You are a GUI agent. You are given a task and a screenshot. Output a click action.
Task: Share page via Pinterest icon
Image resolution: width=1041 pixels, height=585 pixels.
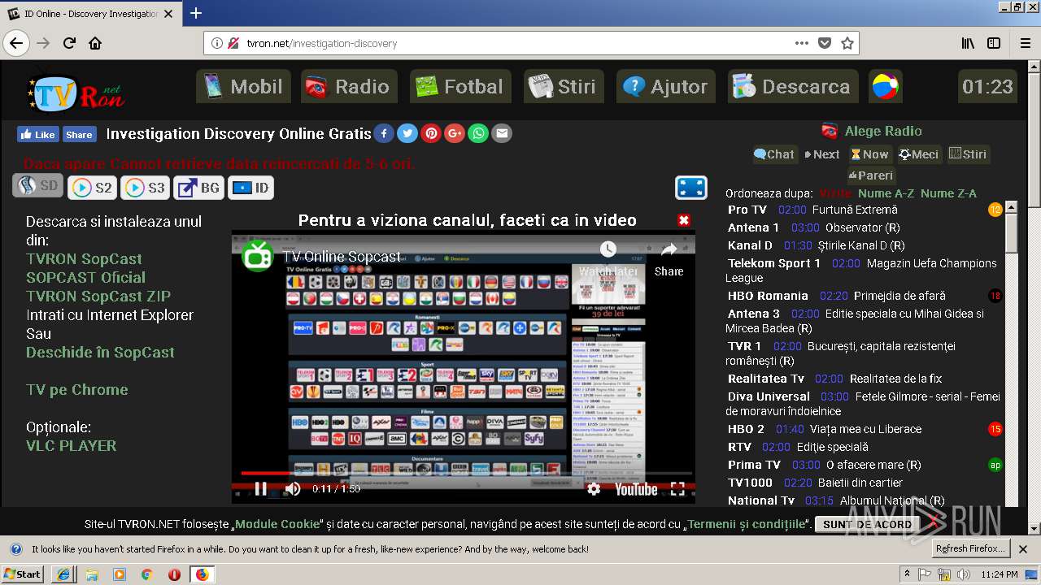[431, 133]
